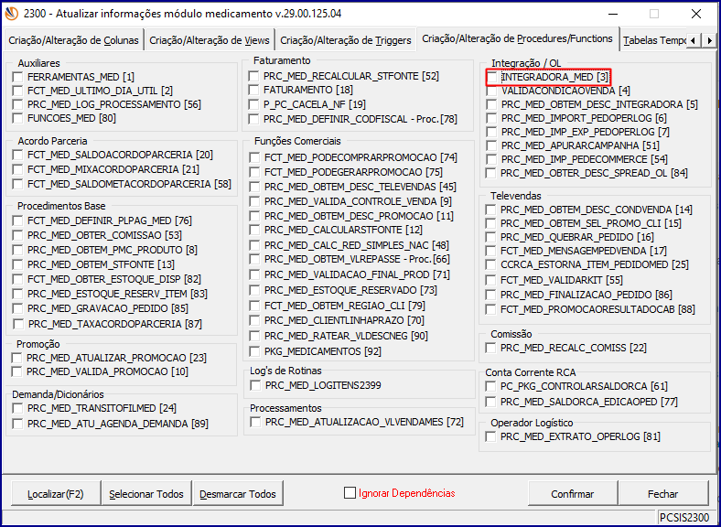Screen dimensions: 721x527
Task: Click Selecionar Todos button
Action: (146, 494)
